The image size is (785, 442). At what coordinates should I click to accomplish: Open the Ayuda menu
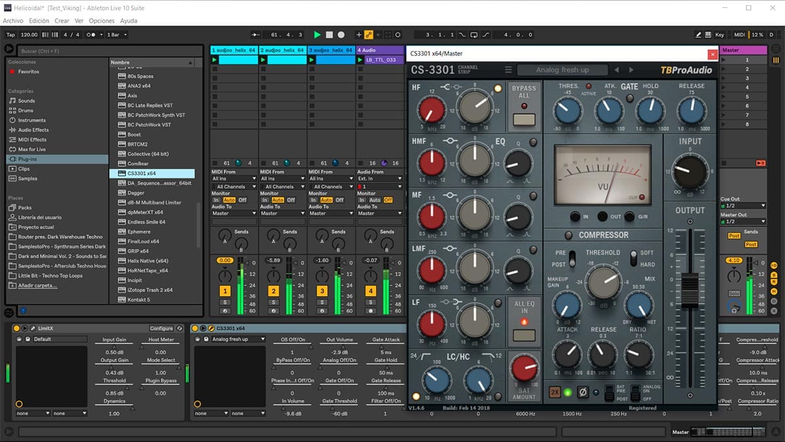(129, 20)
